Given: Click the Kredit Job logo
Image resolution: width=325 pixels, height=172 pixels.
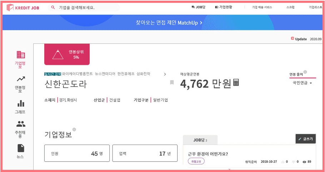Looking at the screenshot, I should (x=23, y=7).
